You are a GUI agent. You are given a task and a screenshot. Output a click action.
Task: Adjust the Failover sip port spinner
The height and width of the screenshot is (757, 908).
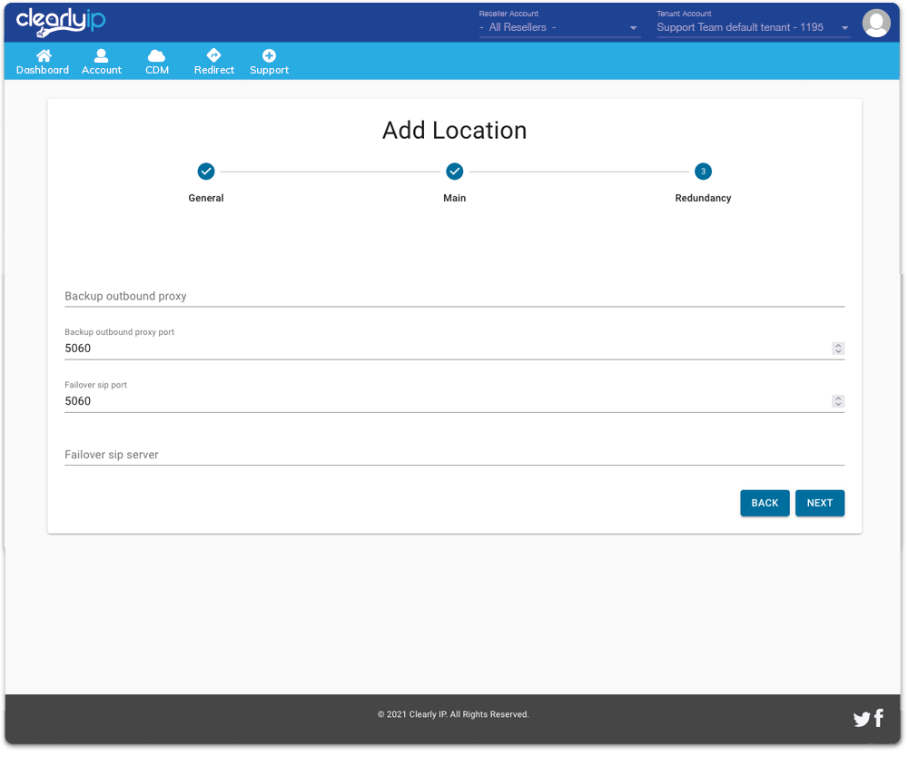(838, 401)
